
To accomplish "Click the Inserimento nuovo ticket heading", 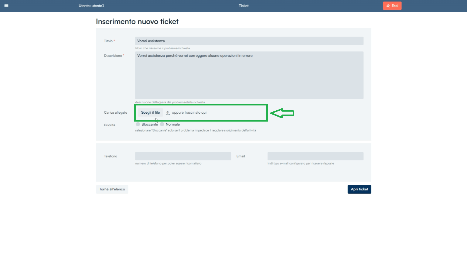I will (x=137, y=21).
